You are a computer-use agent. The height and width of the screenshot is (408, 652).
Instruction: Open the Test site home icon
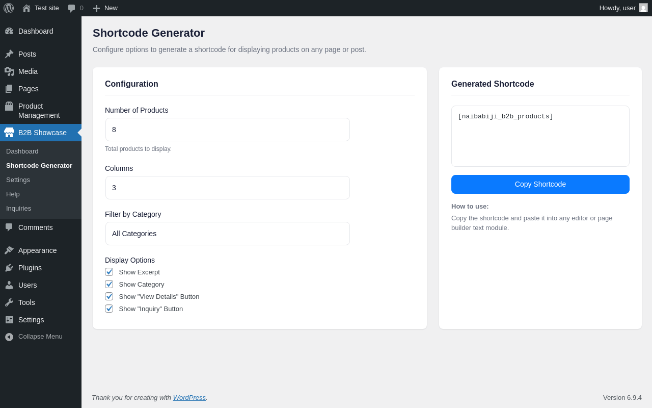tap(26, 8)
